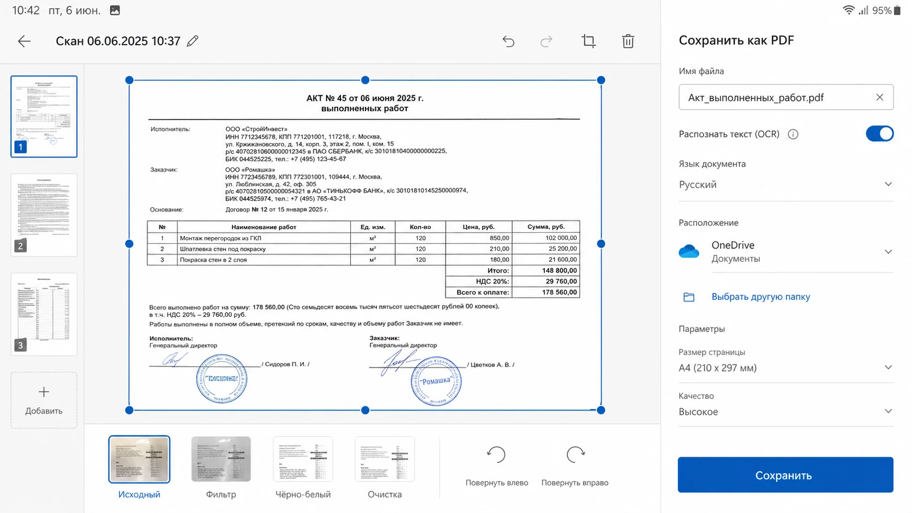Open the quality dropdown set to Высокое
Viewport: 912px width, 513px height.
point(786,412)
